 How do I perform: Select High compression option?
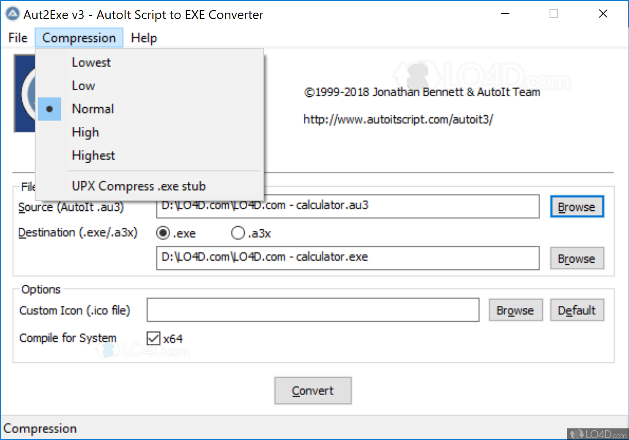[85, 132]
